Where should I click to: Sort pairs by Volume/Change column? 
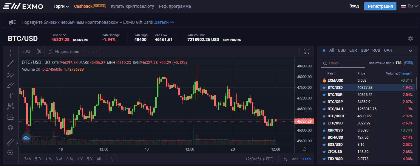tap(399, 73)
